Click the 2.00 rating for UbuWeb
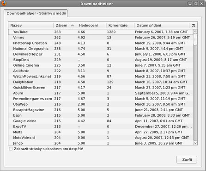This screenshot has height=171, width=206. point(81,104)
